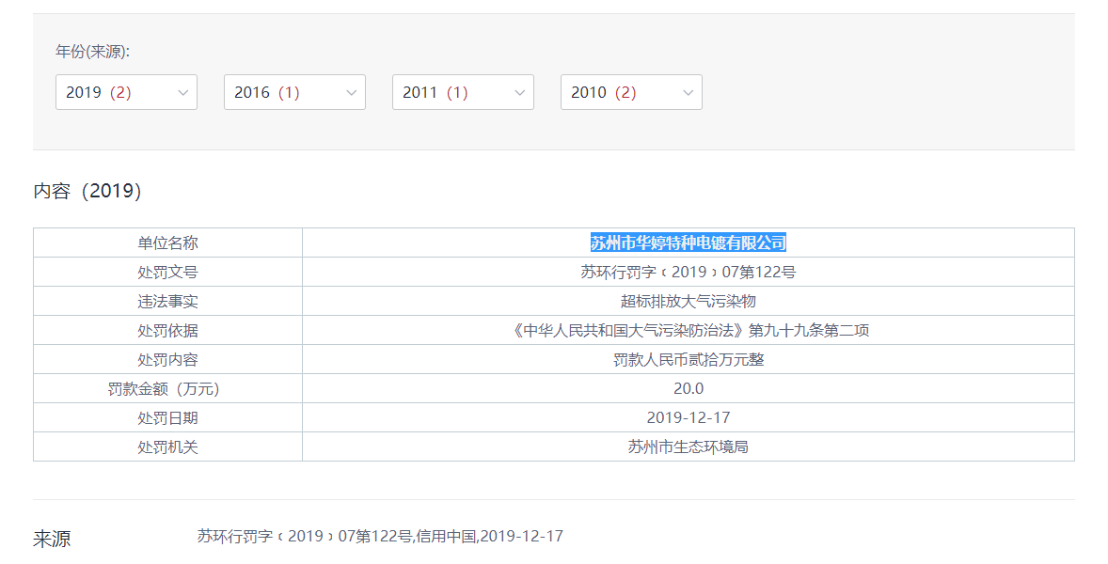Select the date 2019-12-17 in the table

coord(689,418)
